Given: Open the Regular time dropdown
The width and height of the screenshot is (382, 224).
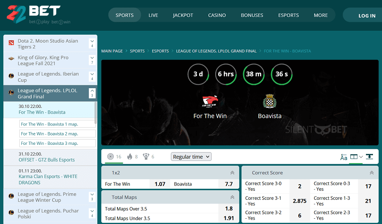Looking at the screenshot, I should point(191,157).
